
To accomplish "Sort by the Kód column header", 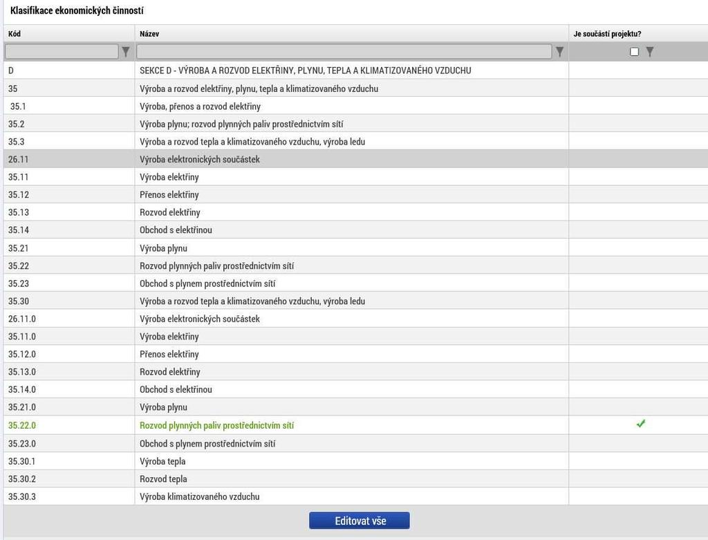I will [x=15, y=34].
